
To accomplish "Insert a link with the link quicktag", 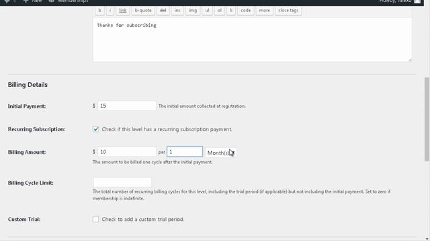I will click(122, 11).
